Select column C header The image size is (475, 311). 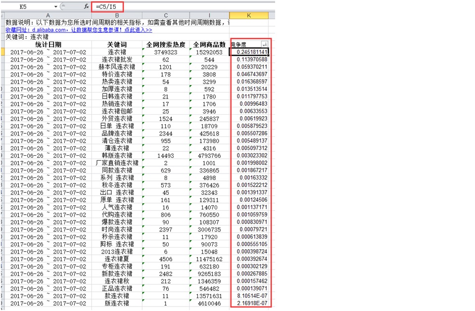[x=166, y=15]
